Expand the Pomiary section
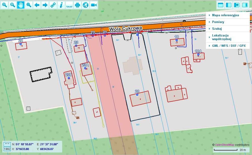This screenshot has width=252, height=155. pyautogui.click(x=228, y=22)
